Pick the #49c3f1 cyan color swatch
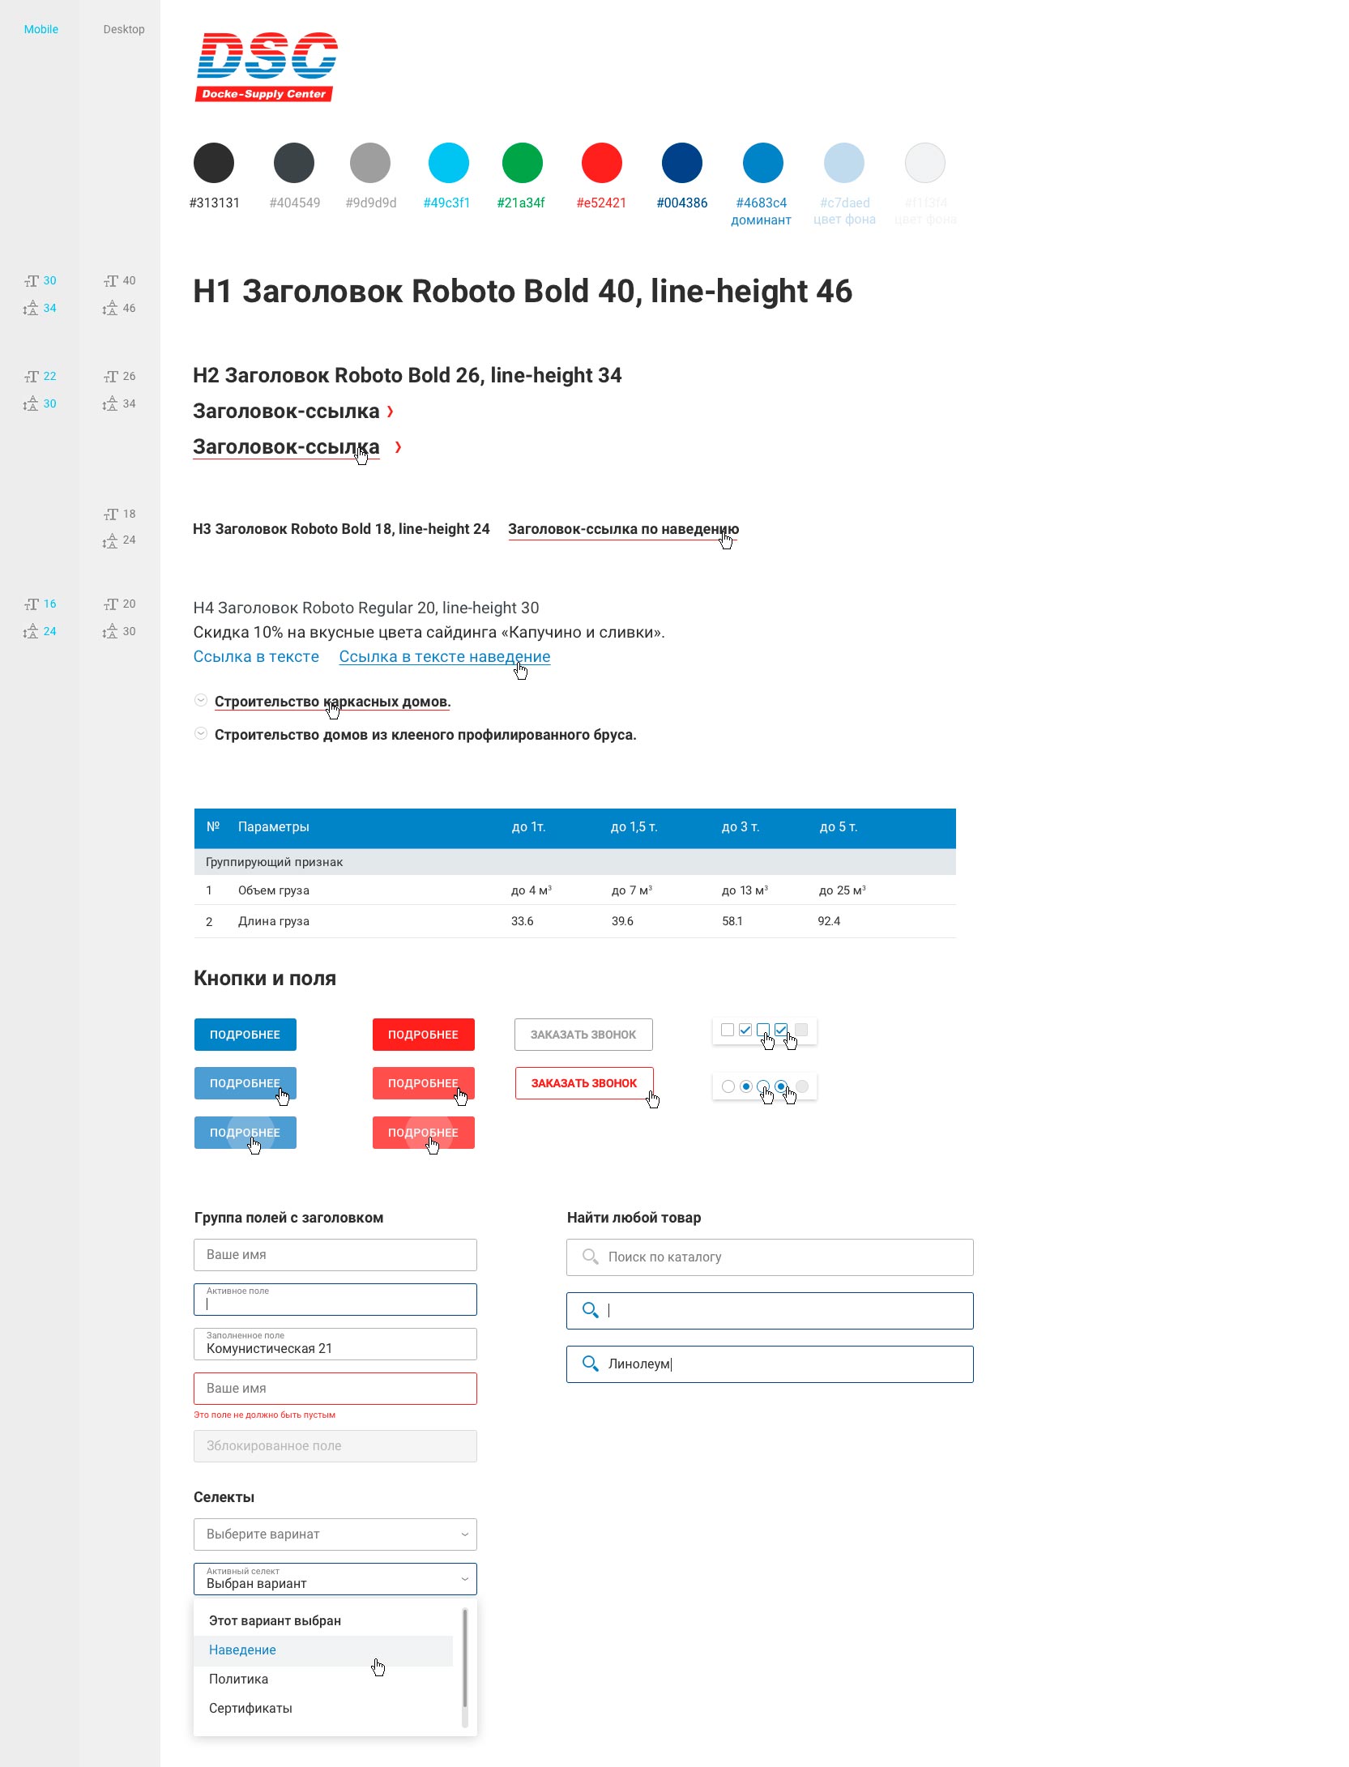Image resolution: width=1349 pixels, height=1767 pixels. 449,163
